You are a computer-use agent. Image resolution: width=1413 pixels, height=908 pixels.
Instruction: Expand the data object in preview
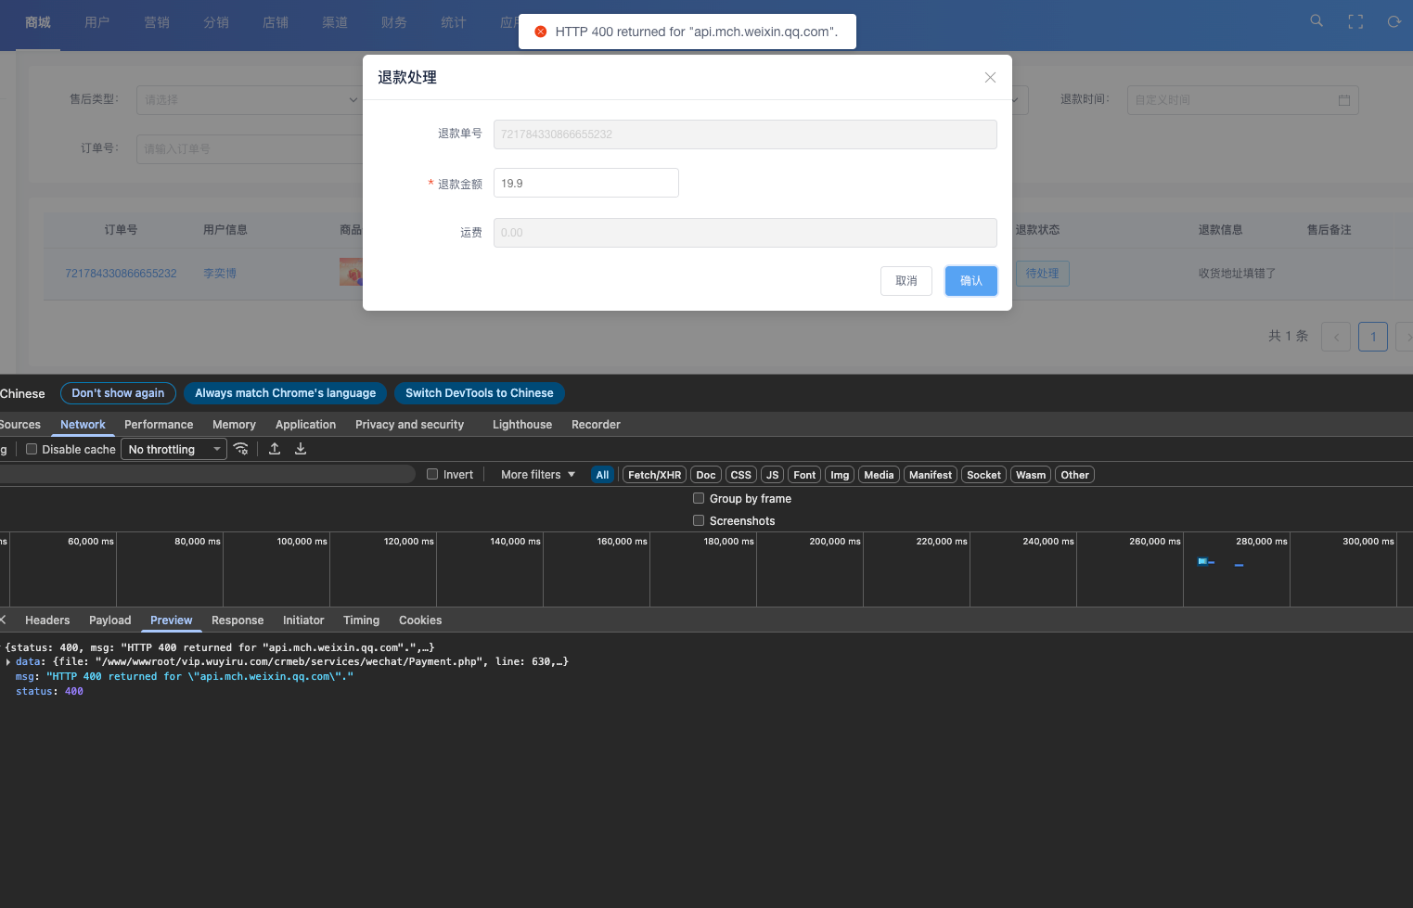8,662
